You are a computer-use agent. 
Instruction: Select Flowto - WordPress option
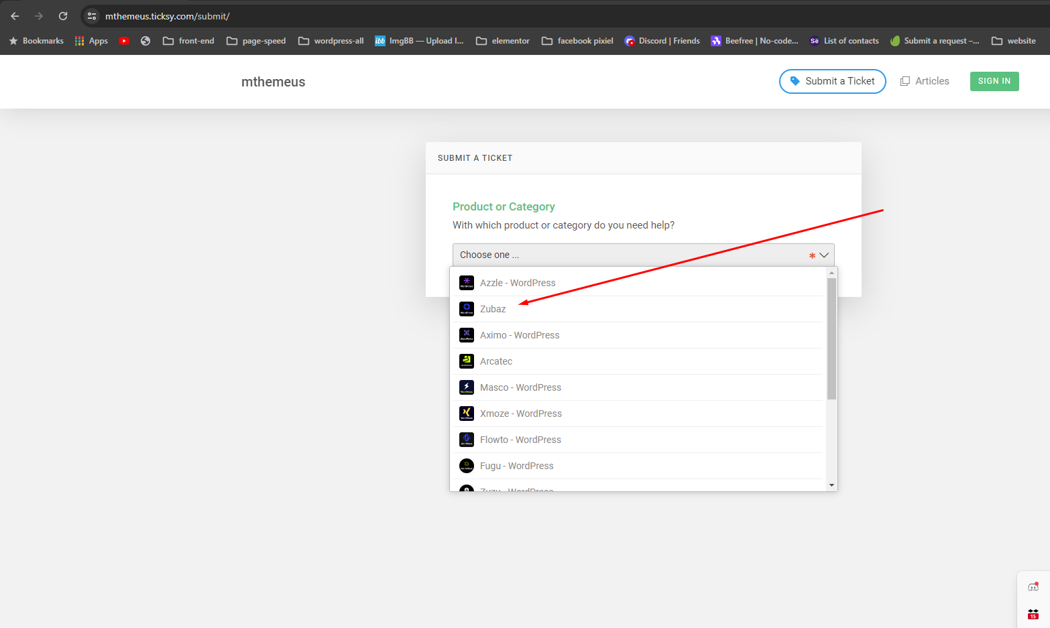point(638,440)
